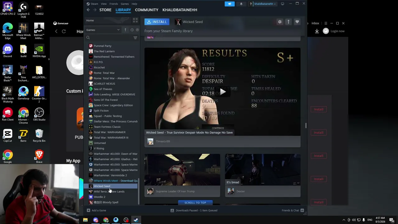Open CapCut desktop shortcut
This screenshot has height=224, width=398.
point(8,136)
